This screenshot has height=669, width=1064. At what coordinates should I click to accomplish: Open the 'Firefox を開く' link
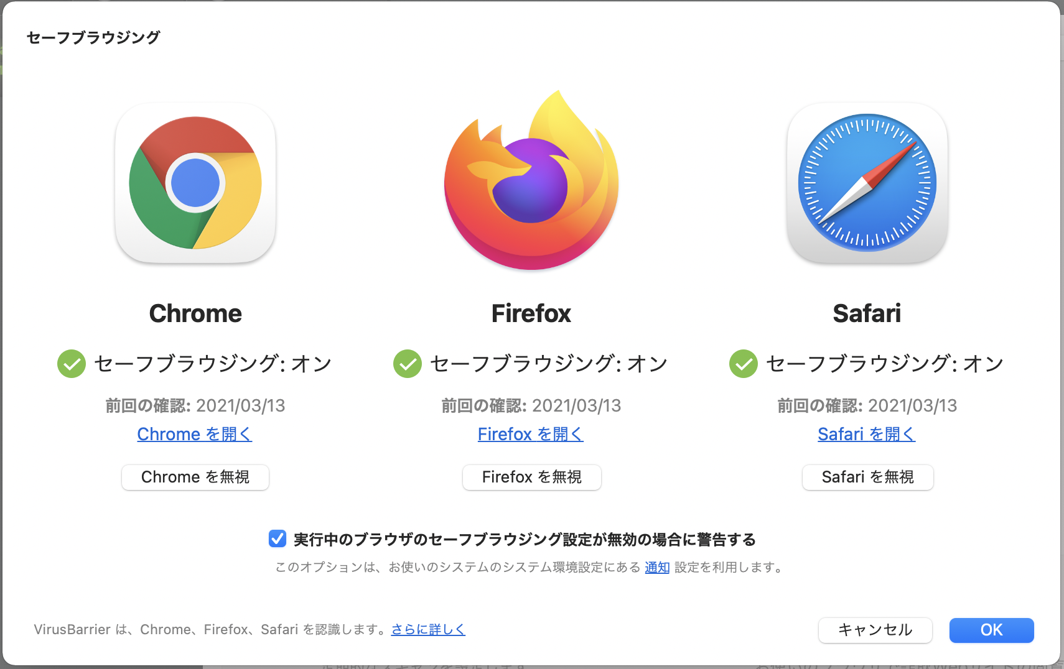[x=531, y=434]
